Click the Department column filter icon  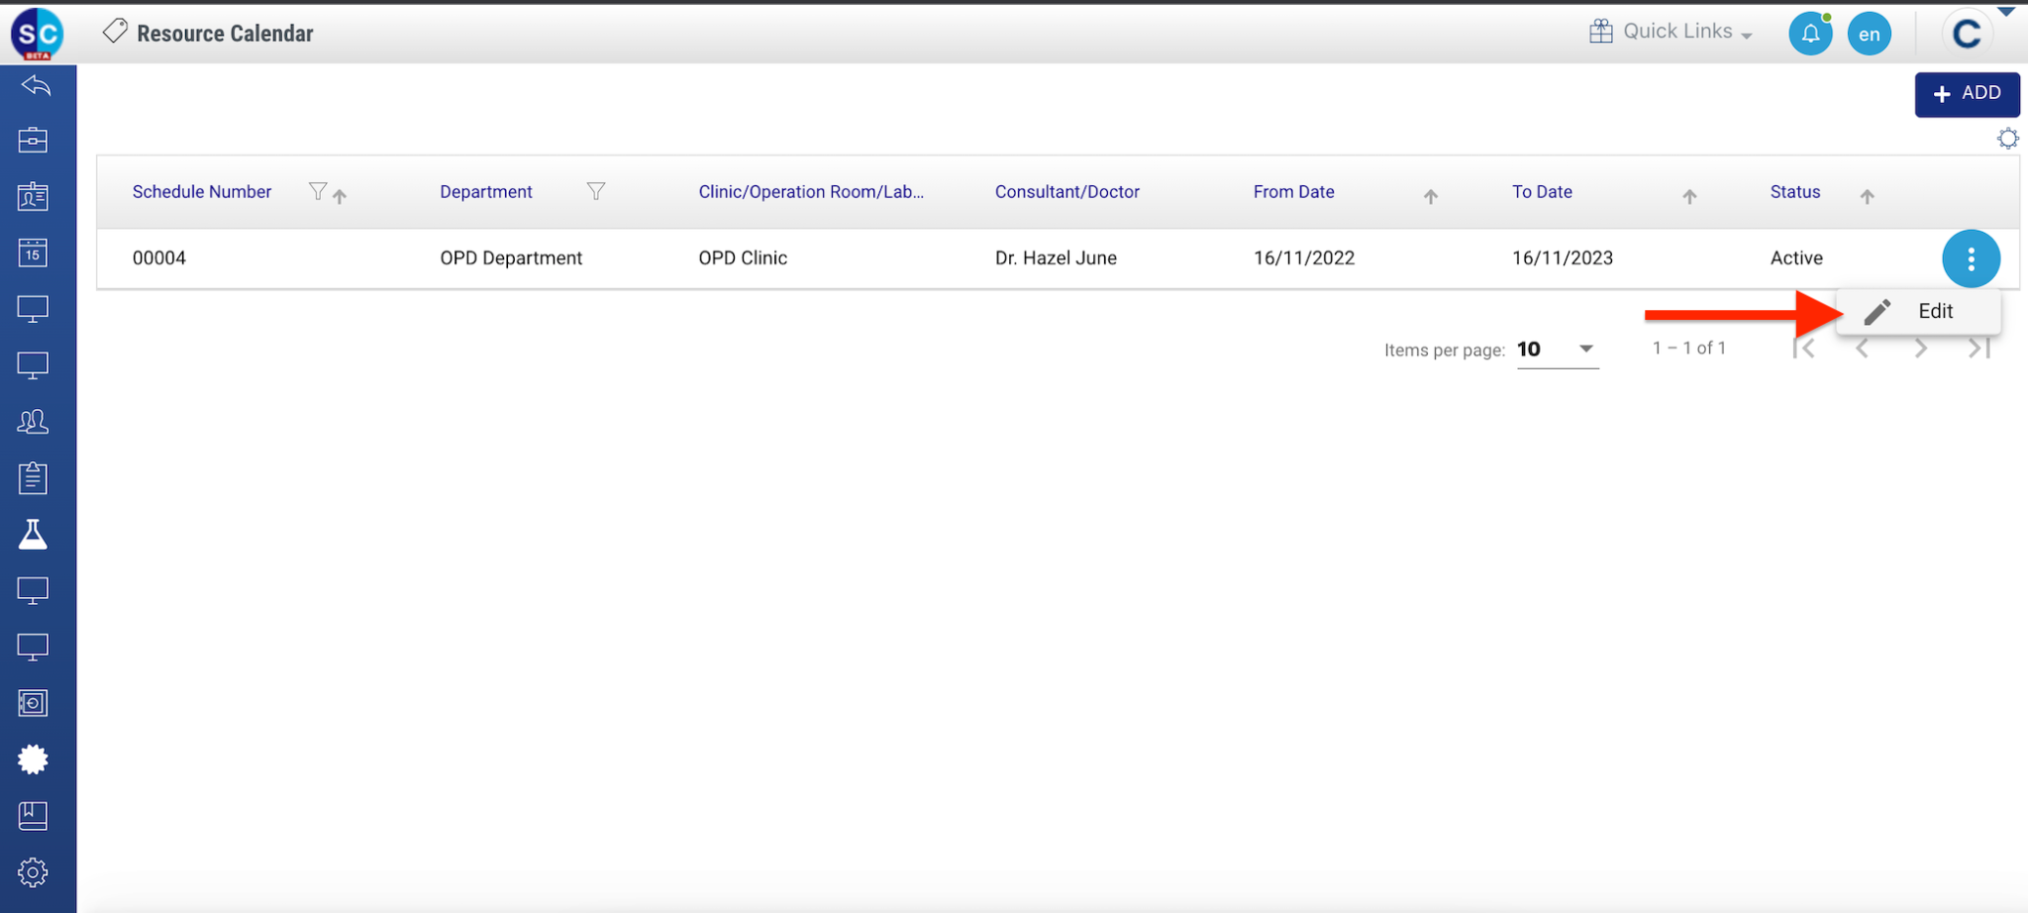pos(595,191)
